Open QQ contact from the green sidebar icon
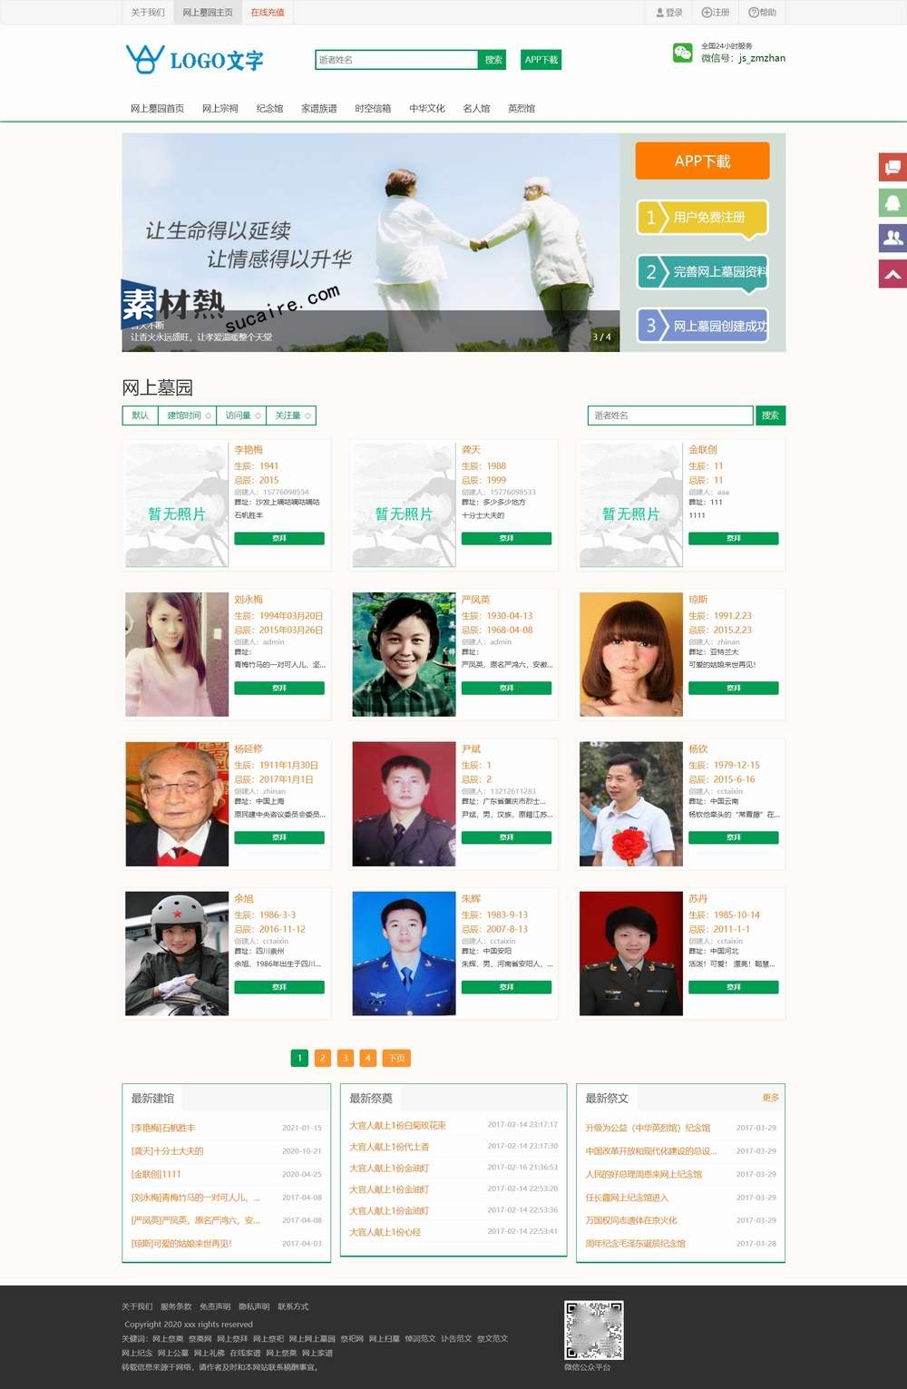This screenshot has height=1389, width=907. [892, 202]
